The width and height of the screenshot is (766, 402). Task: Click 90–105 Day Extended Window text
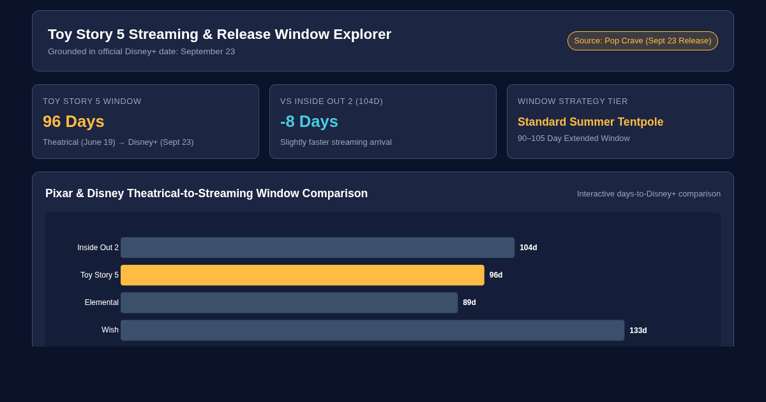tap(573, 138)
